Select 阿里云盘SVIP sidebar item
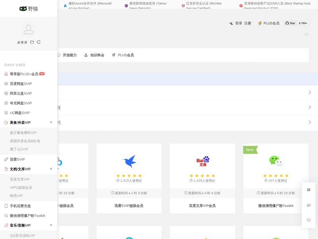The width and height of the screenshot is (318, 239). point(21,94)
